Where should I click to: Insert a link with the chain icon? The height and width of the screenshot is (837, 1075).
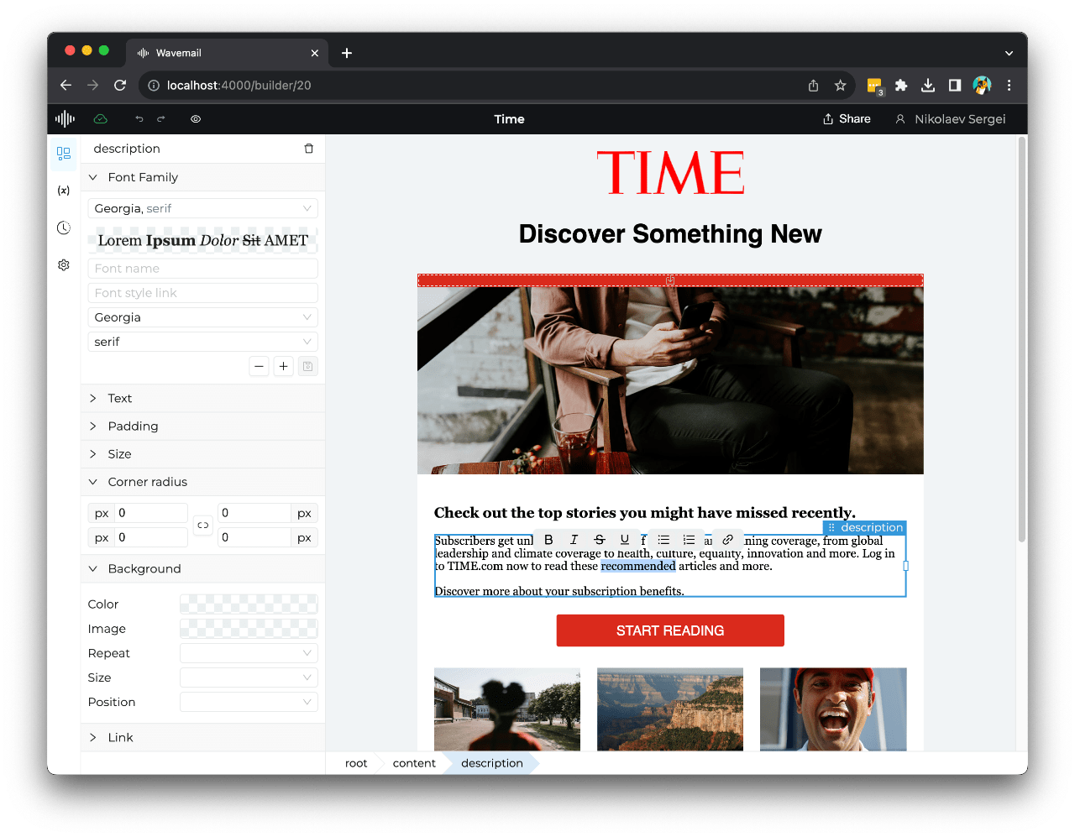[728, 540]
